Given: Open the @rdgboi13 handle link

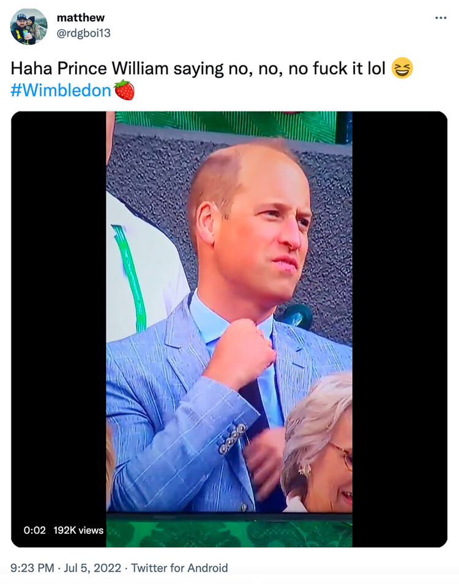Looking at the screenshot, I should [83, 33].
